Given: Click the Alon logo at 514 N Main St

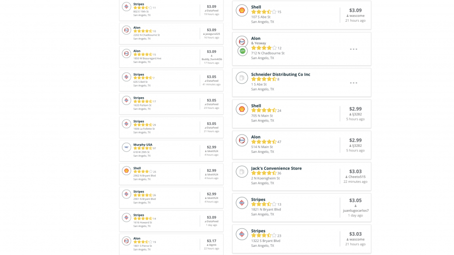Looking at the screenshot, I should pos(242,140).
